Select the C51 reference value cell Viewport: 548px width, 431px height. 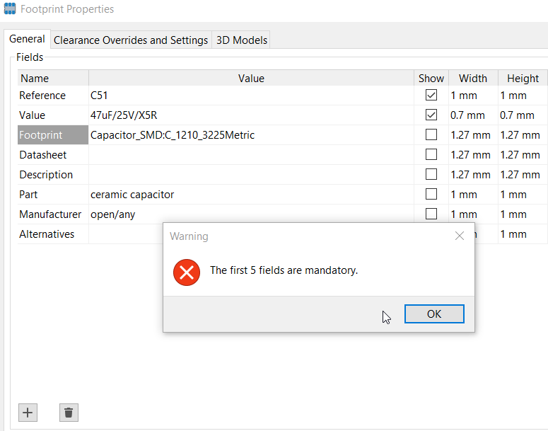click(251, 96)
